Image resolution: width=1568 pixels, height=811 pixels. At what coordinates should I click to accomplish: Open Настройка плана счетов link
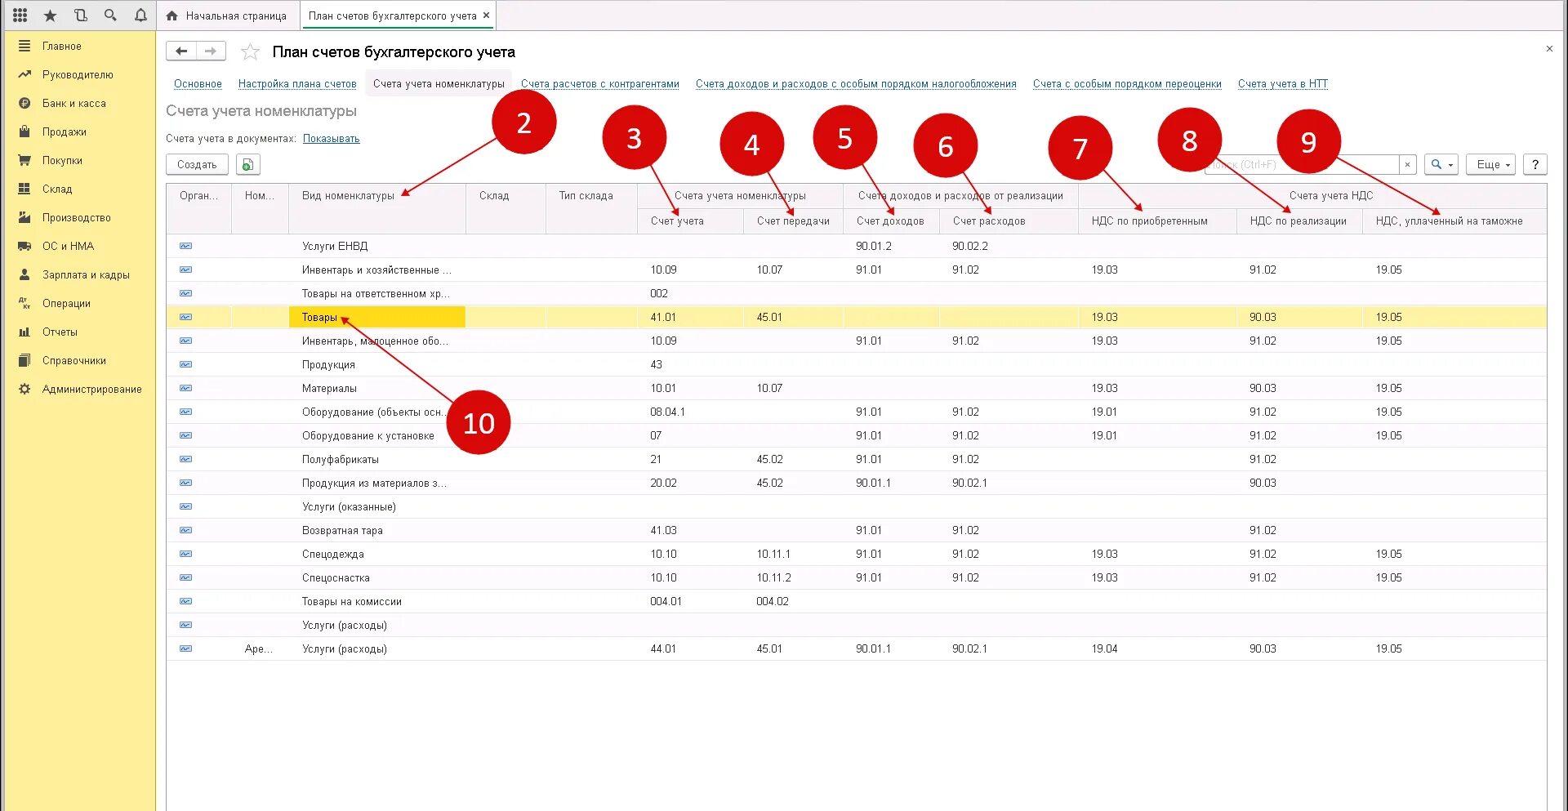tap(297, 84)
